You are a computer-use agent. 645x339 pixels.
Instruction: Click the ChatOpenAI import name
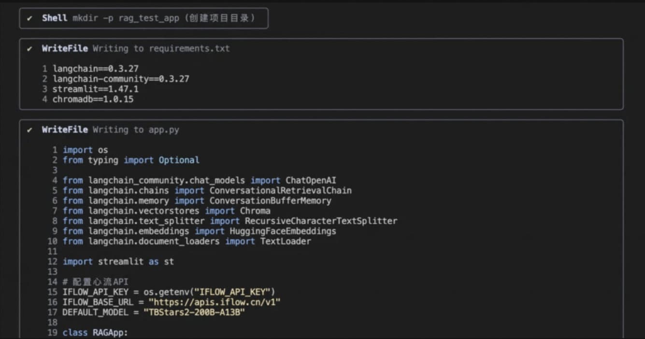(311, 181)
